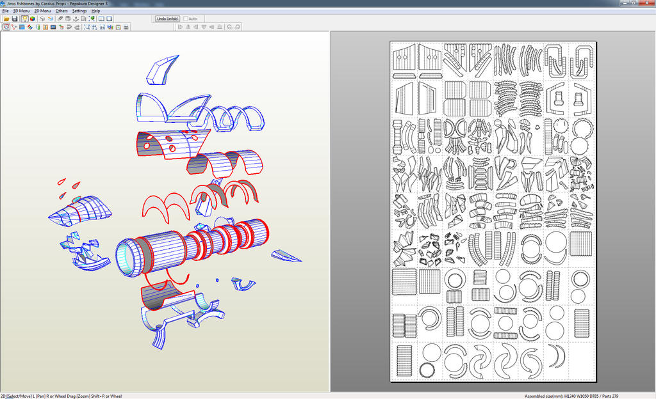Toggle the colored texture cube icon
This screenshot has height=399, width=656.
(x=33, y=19)
